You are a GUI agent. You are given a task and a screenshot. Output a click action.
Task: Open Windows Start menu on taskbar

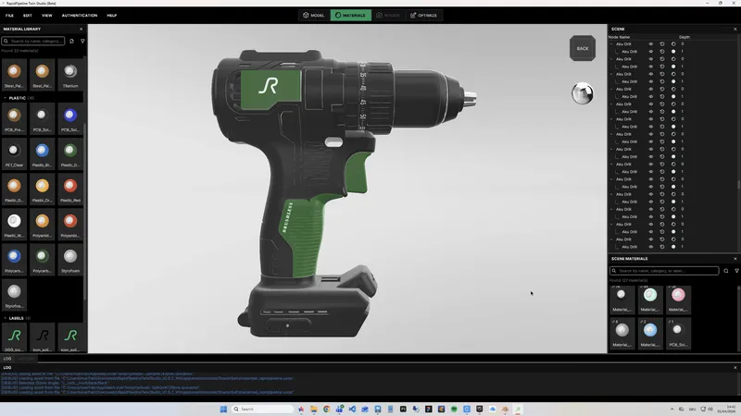(x=223, y=409)
